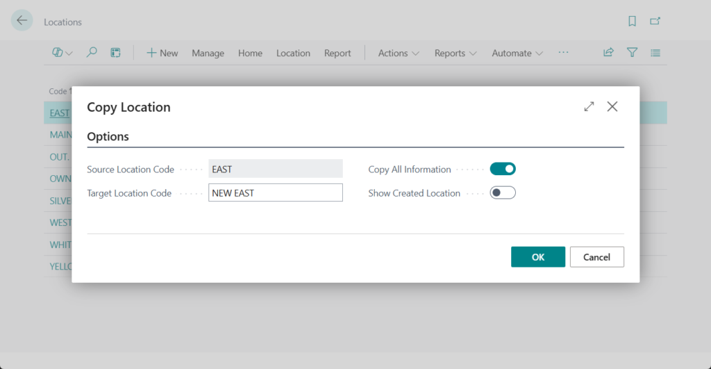Expand the Actions dropdown
Screen dimensions: 711x369
(x=399, y=53)
